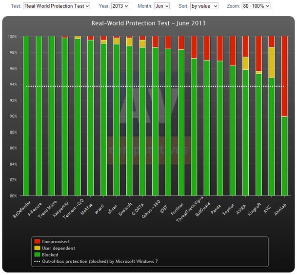This screenshot has height=275, width=297.
Task: Click the 80% y-axis label
Action: point(13,196)
